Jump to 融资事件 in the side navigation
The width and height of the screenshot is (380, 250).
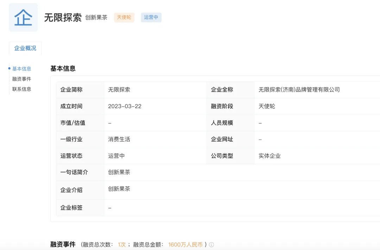point(22,79)
